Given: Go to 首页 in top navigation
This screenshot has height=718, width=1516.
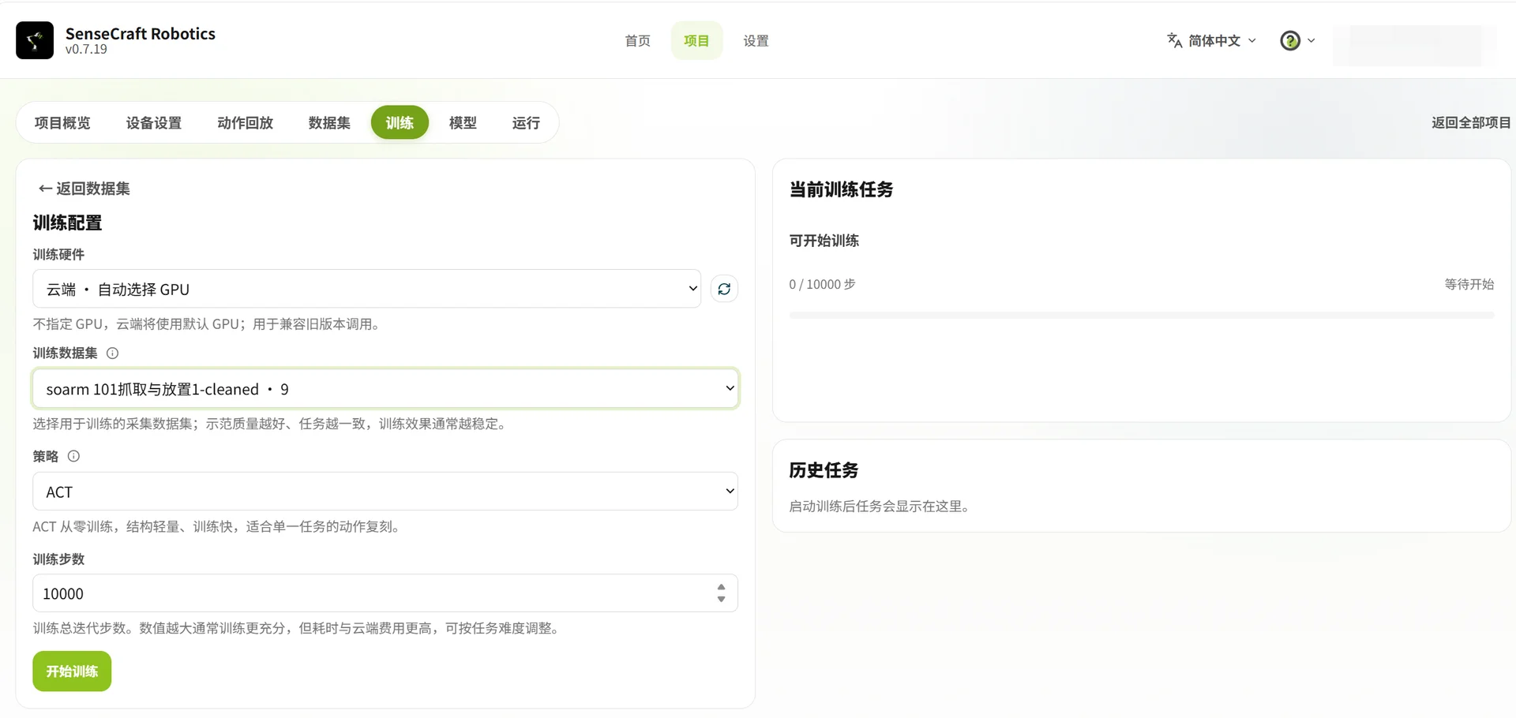Looking at the screenshot, I should pos(638,41).
